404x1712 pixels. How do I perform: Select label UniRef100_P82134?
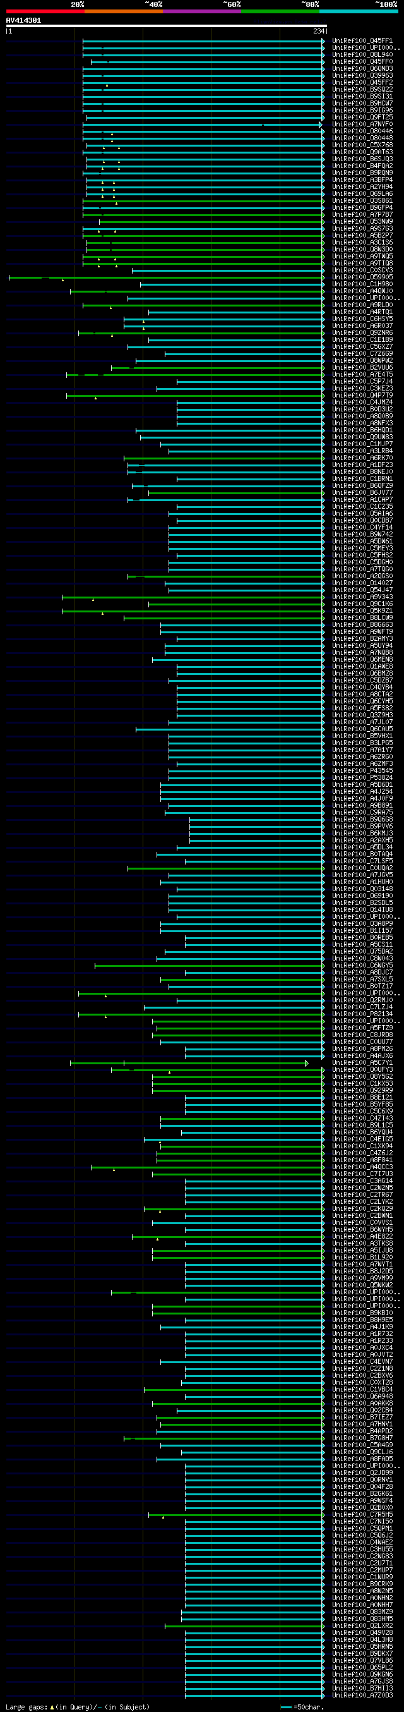pos(362,1014)
